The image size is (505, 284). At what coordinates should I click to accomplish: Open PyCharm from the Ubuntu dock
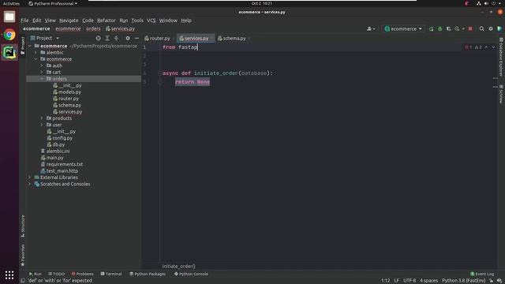pos(9,53)
